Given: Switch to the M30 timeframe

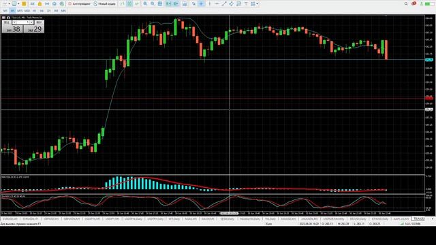Looking at the screenshot, I should click(x=27, y=11).
